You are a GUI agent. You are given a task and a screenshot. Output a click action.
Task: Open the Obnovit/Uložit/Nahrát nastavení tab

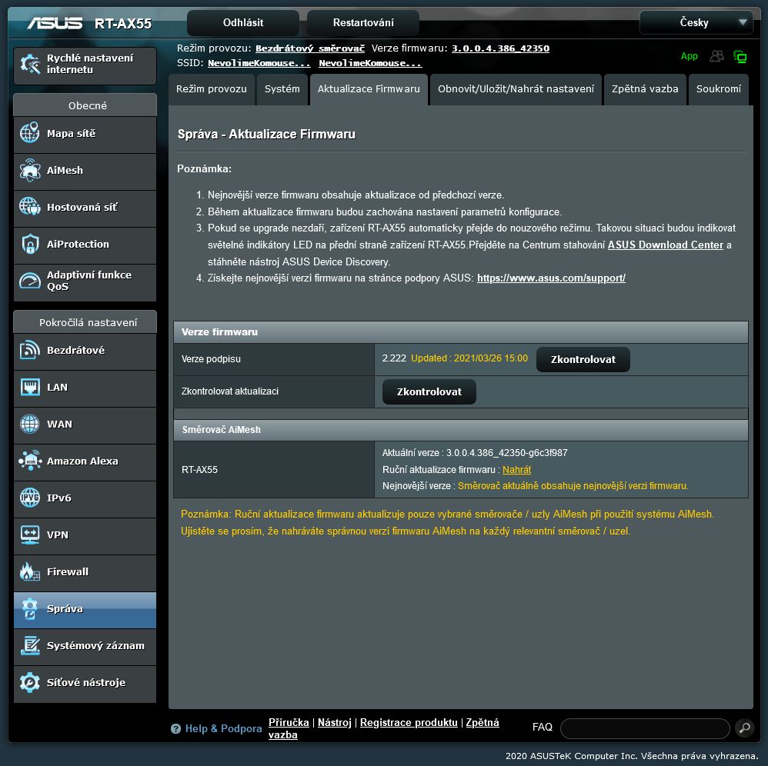[x=516, y=89]
